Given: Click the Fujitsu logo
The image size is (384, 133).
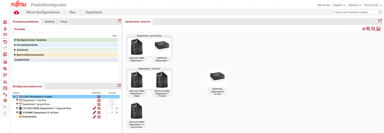Looking at the screenshot, I should pyautogui.click(x=19, y=5).
